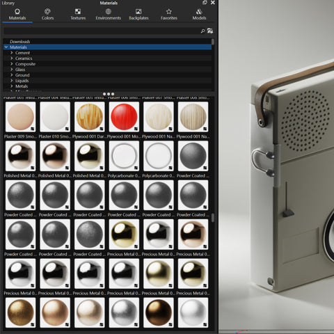This screenshot has height=334, width=334.
Task: Click the library search input field
Action: tap(102, 31)
